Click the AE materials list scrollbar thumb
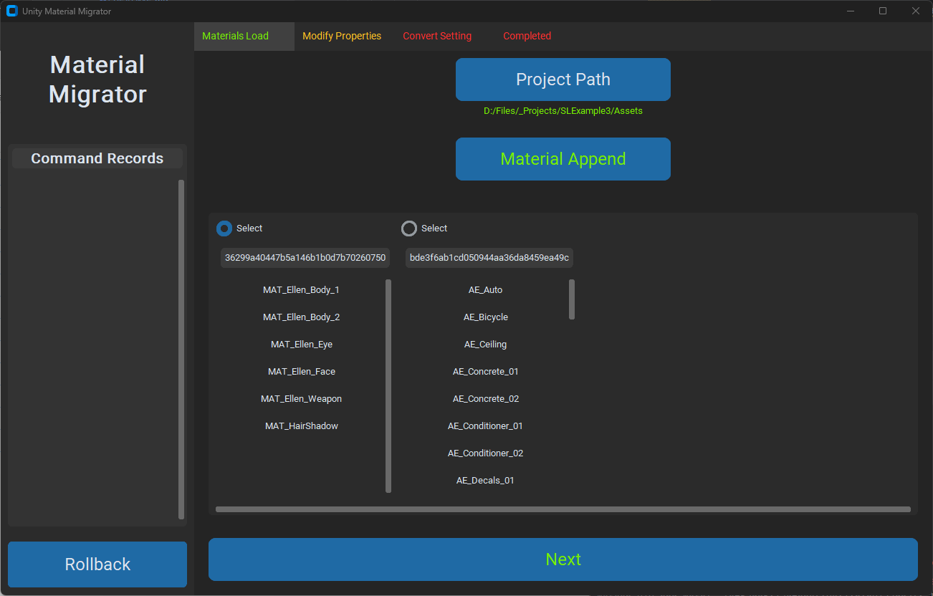This screenshot has width=933, height=596. [572, 299]
